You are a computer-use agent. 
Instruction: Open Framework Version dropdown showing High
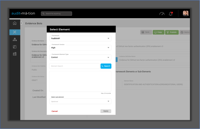tap(80, 48)
